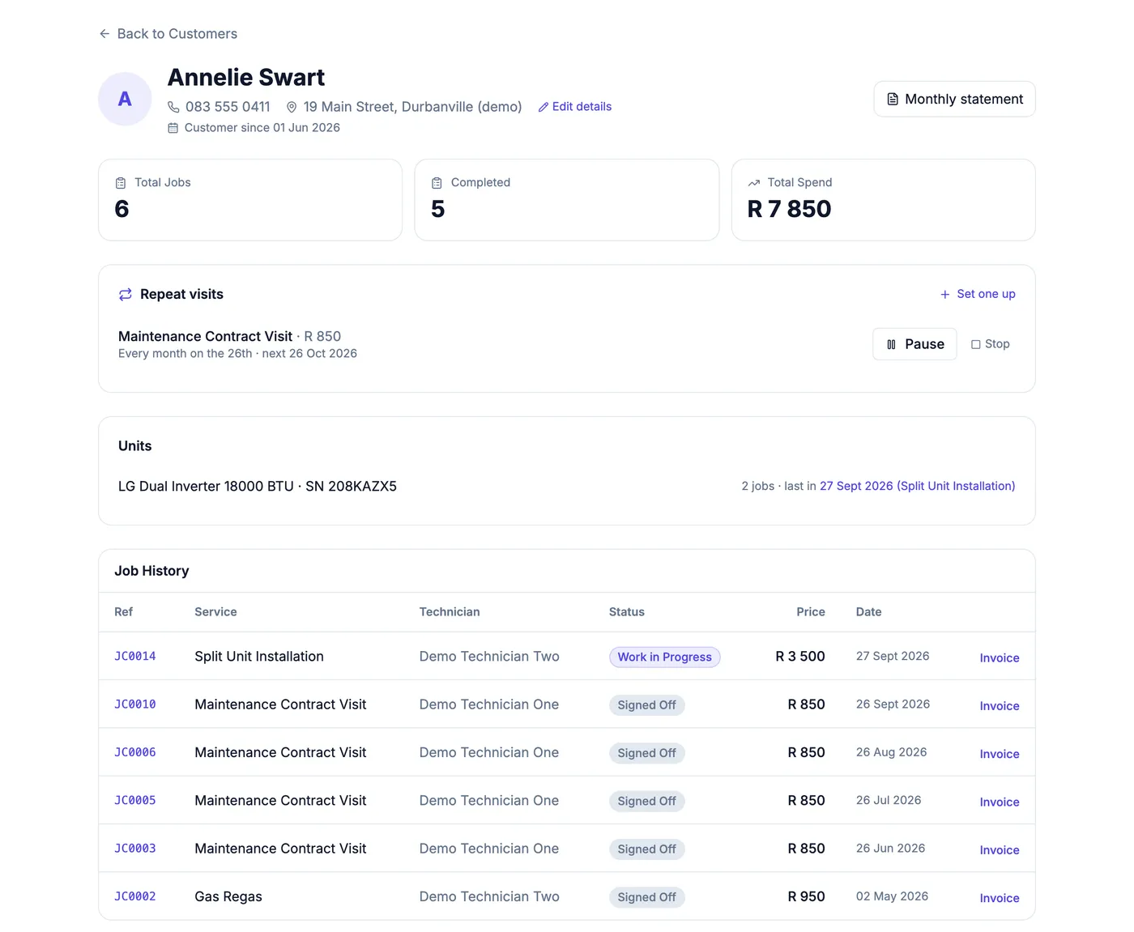Click the Work in Progress status badge

tap(665, 657)
